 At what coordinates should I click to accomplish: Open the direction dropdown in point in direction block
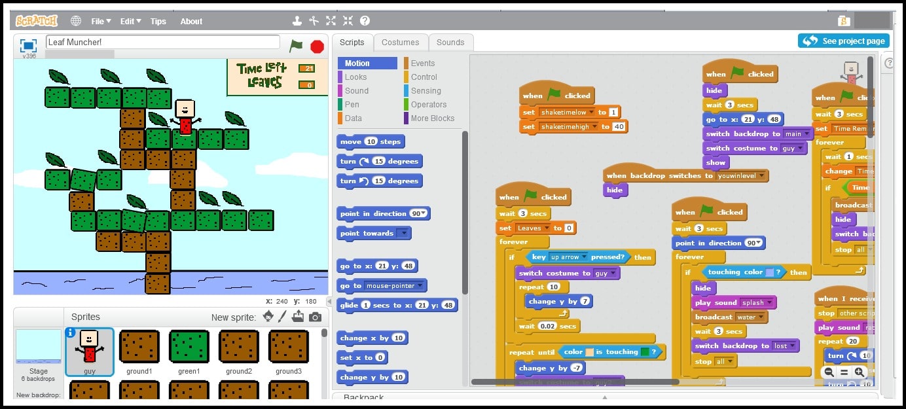[x=422, y=213]
